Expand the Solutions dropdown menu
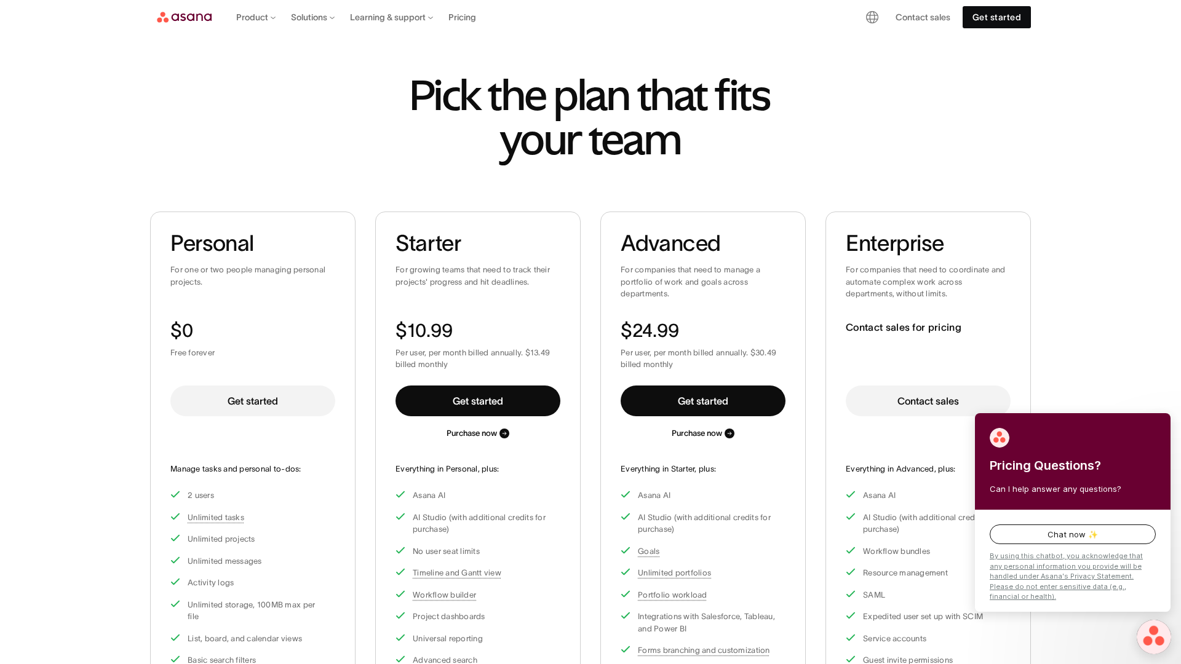Viewport: 1181px width, 664px height. tap(312, 17)
